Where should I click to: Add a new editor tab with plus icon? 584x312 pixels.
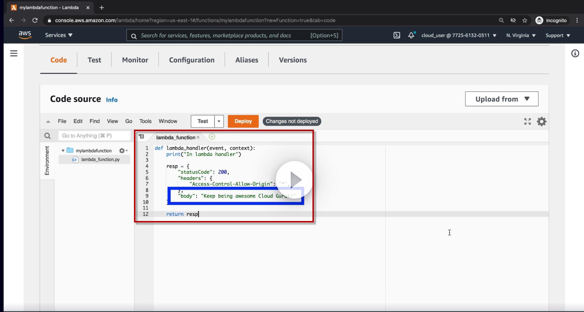coord(212,137)
